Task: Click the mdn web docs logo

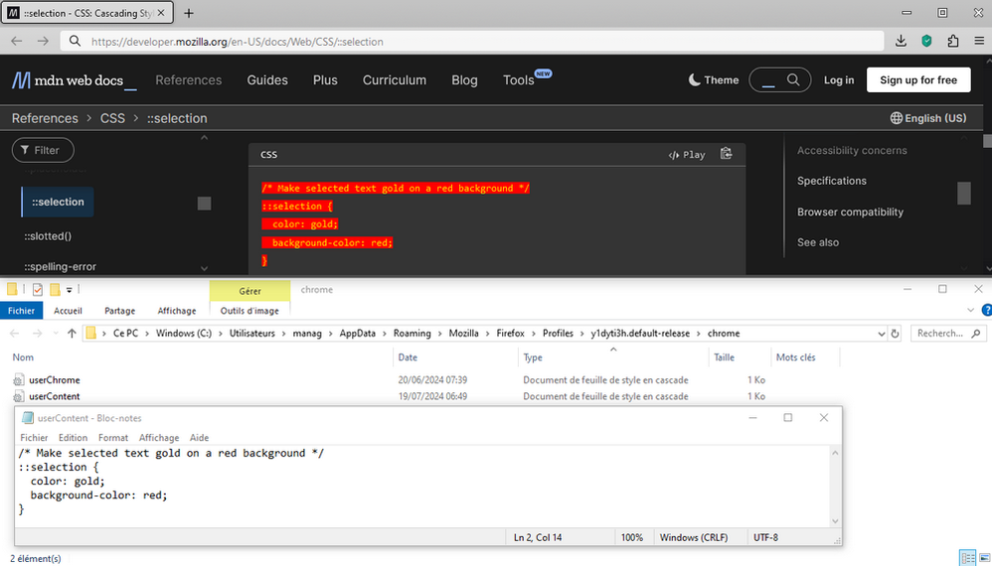Action: [74, 80]
